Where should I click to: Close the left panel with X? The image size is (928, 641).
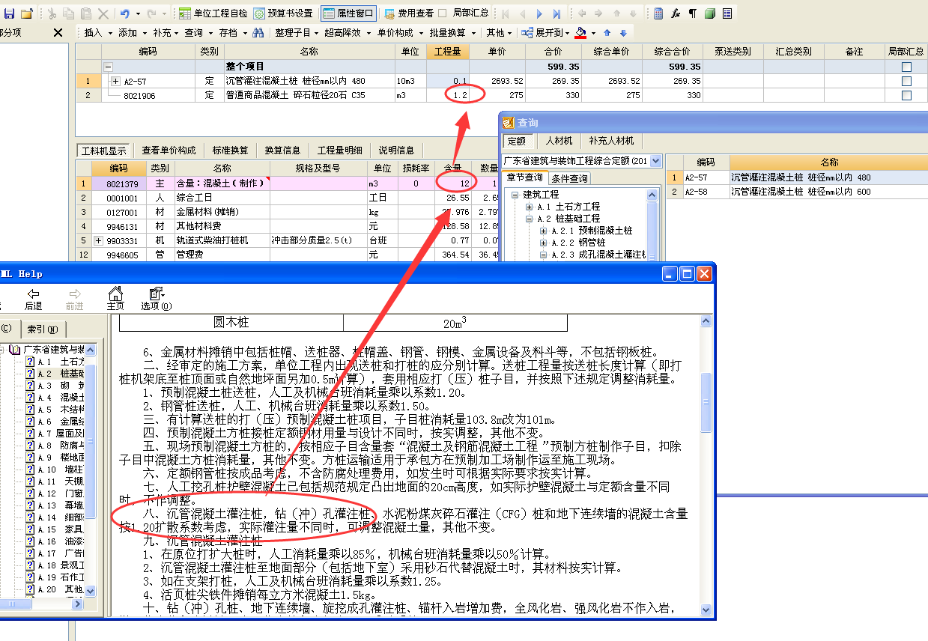click(58, 33)
